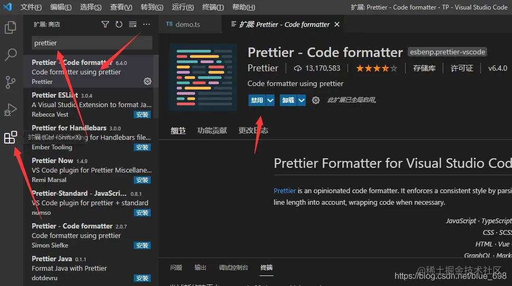Image resolution: width=512 pixels, height=286 pixels.
Task: Switch to the demo.ts editor tab
Action: pyautogui.click(x=190, y=24)
